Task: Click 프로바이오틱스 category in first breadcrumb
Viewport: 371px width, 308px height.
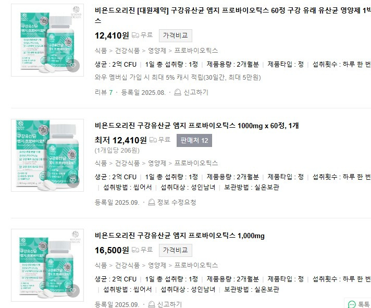Action: click(196, 51)
